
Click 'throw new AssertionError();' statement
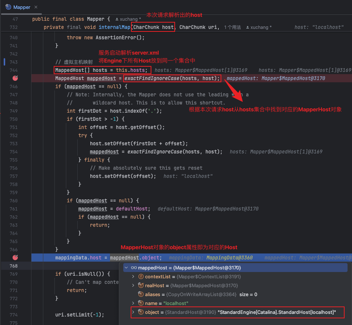105,37
